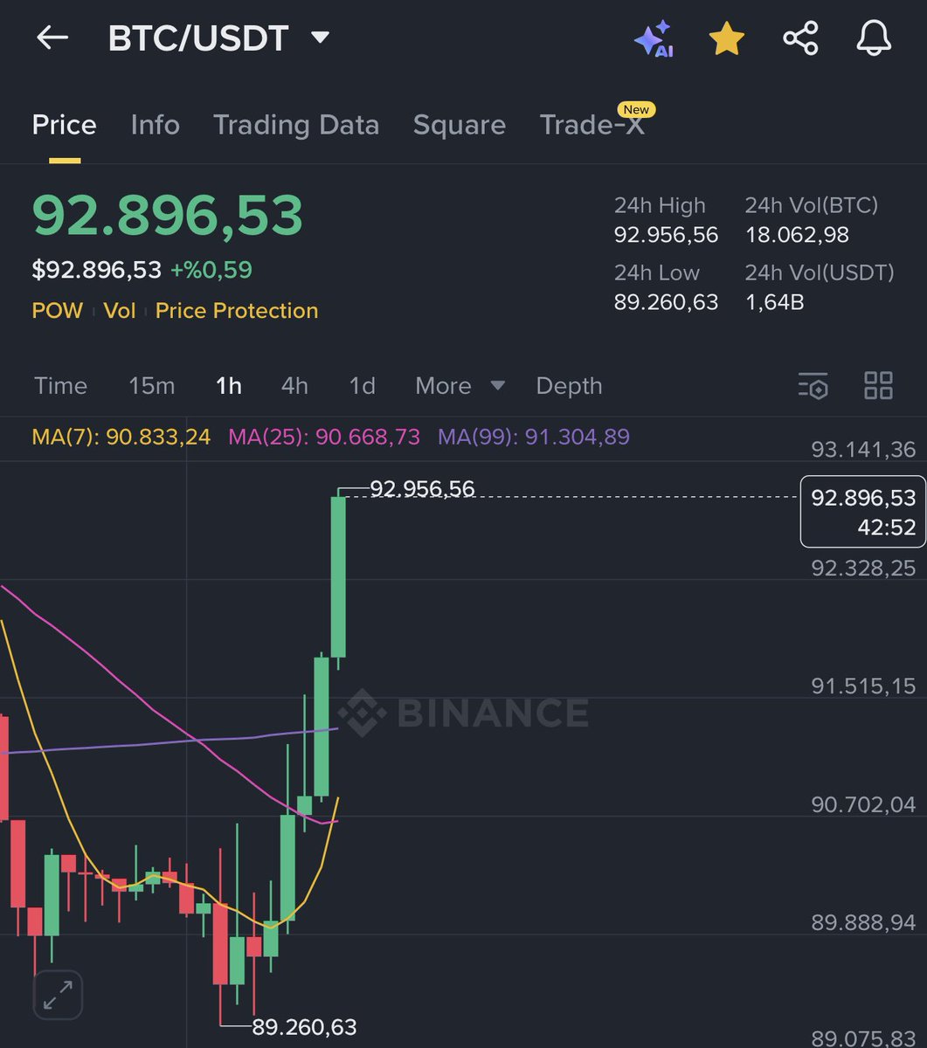This screenshot has width=927, height=1048.
Task: Switch to the 4h candle interval
Action: 294,385
